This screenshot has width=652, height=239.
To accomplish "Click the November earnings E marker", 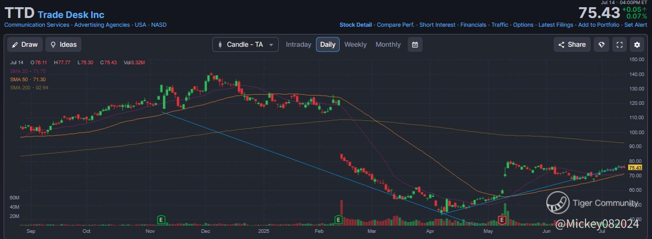I will (161, 219).
